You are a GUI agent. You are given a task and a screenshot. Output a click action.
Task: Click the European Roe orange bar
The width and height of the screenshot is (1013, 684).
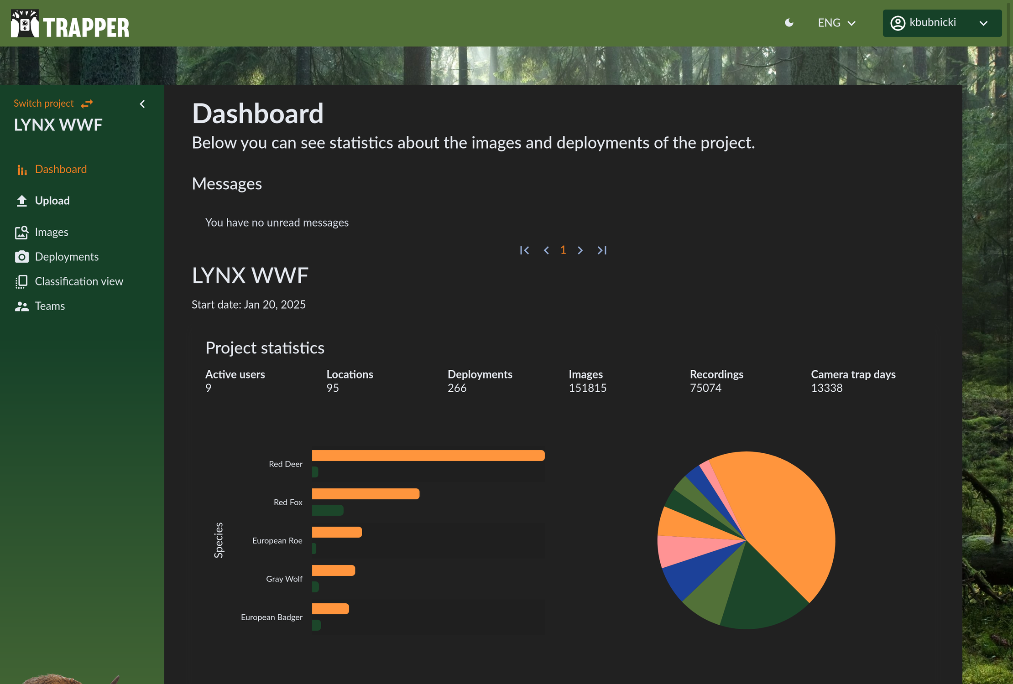pyautogui.click(x=337, y=532)
